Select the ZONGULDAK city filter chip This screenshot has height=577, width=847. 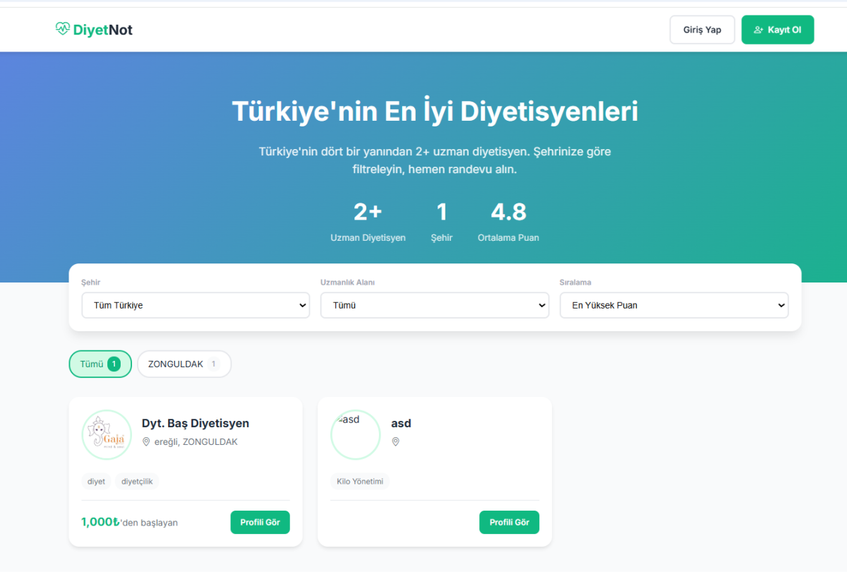[184, 364]
